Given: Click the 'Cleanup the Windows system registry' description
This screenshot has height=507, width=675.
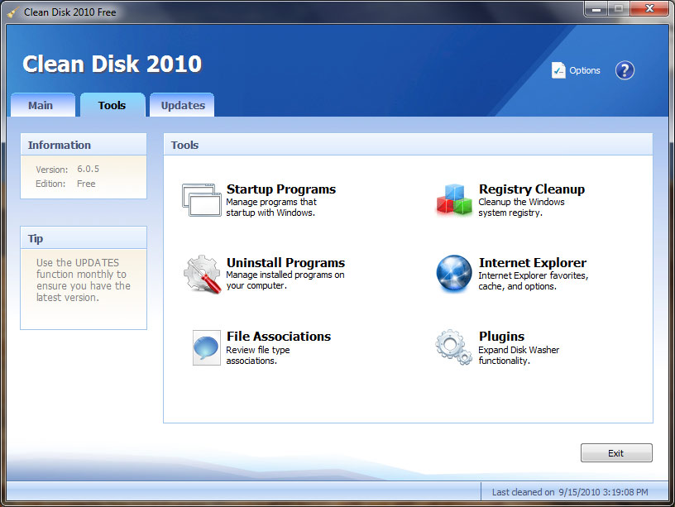Looking at the screenshot, I should 521,207.
